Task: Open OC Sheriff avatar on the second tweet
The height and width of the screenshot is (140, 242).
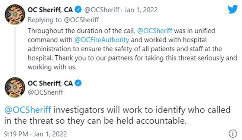Action: pos(15,87)
